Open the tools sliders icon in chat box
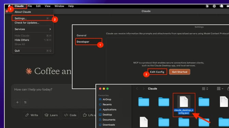The height and width of the screenshot is (128, 229). point(25,102)
